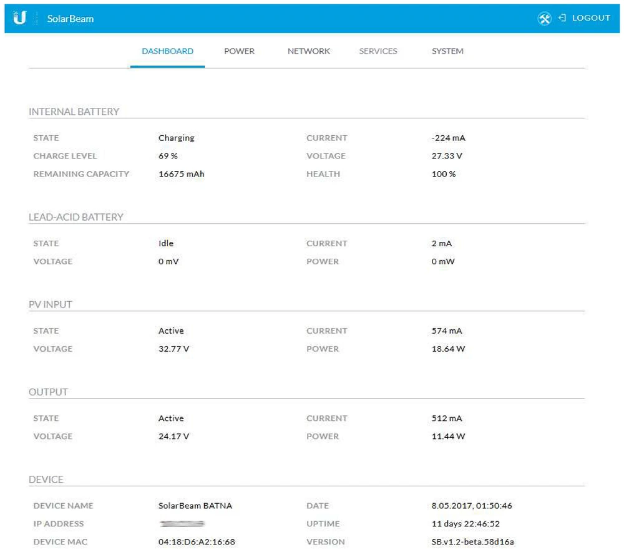Click the 69 % charge level value
Image resolution: width=624 pixels, height=560 pixels.
(x=168, y=156)
